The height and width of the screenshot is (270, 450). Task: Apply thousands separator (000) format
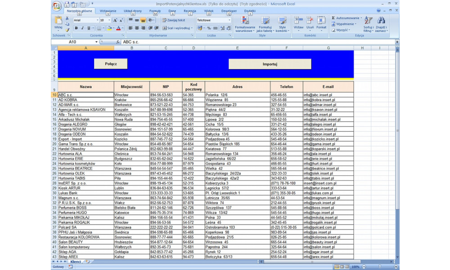(215, 28)
